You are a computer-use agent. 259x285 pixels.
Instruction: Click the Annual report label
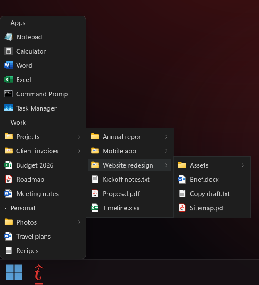[x=123, y=137]
